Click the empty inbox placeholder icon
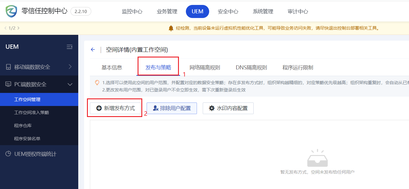The image size is (409, 189). pos(317,159)
